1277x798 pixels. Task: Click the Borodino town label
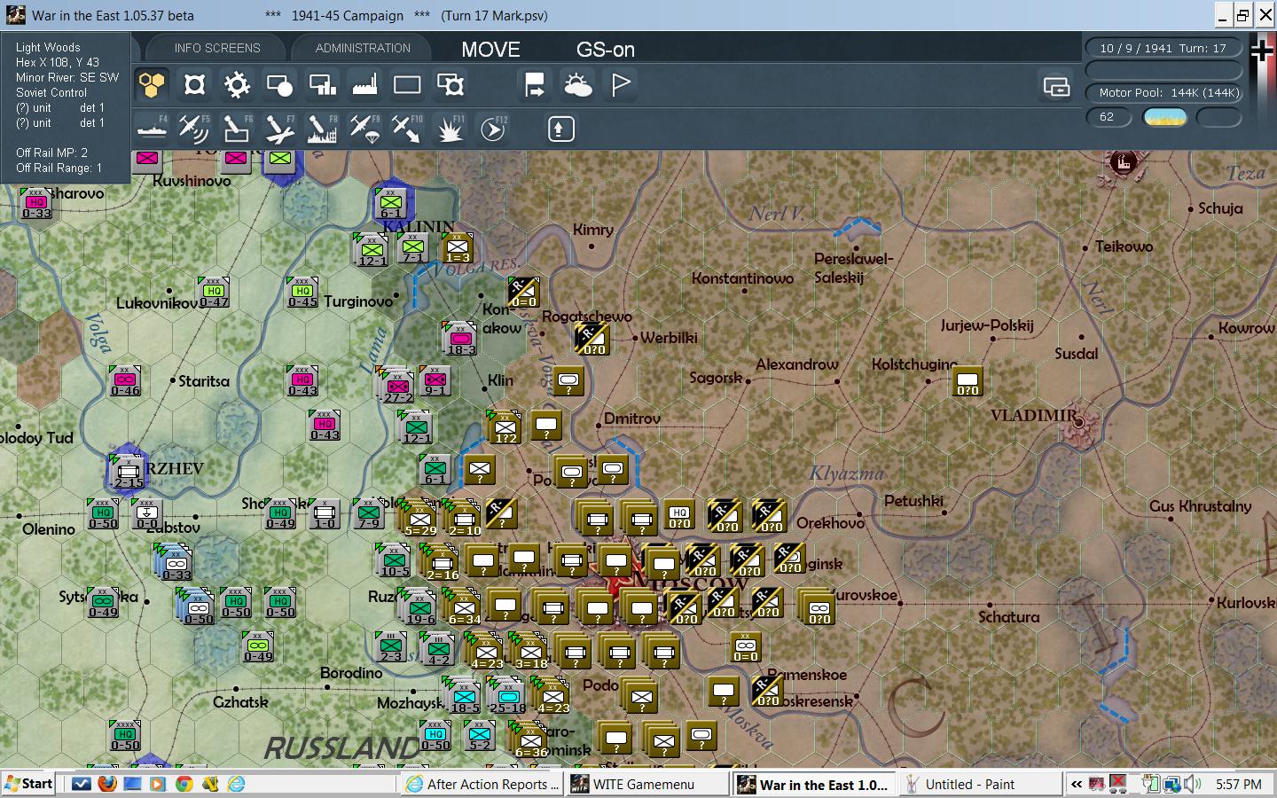[351, 673]
